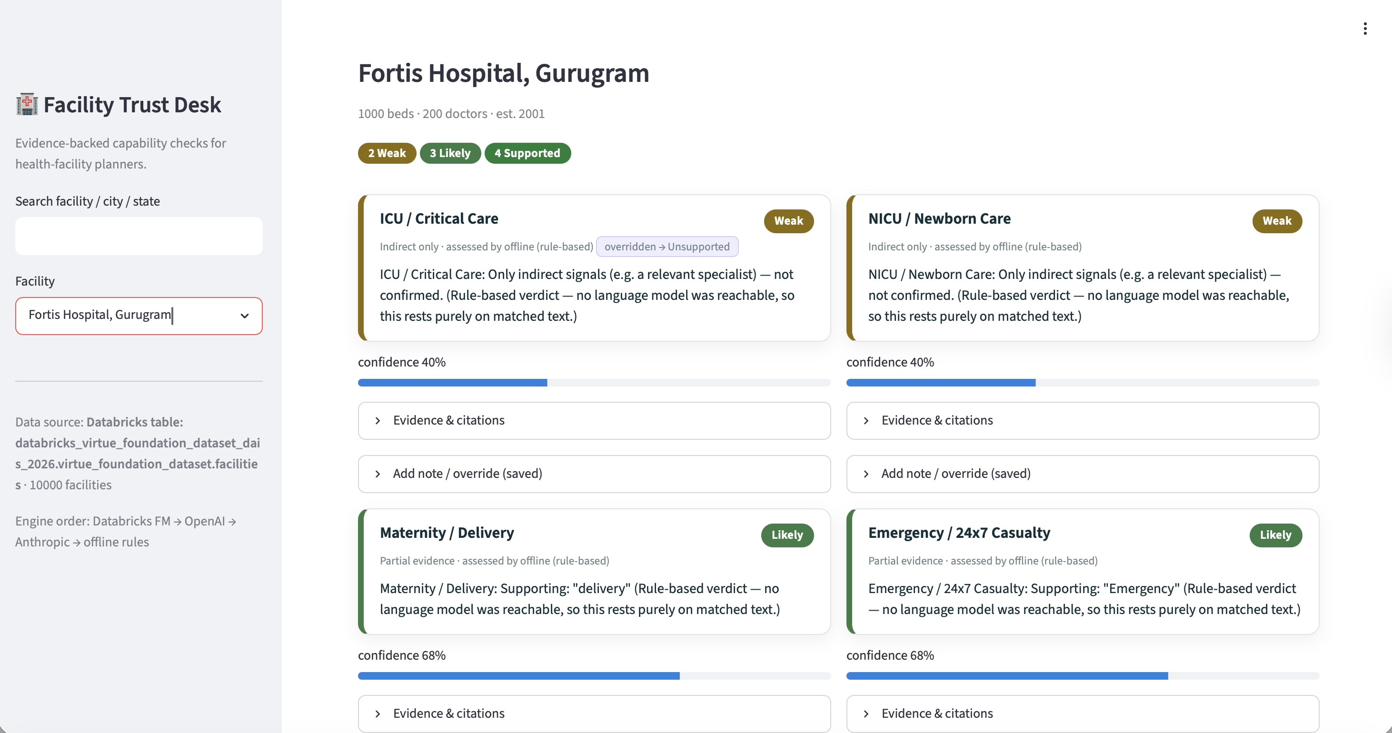Expand Evidence & citations under Maternity / Delivery

point(594,713)
